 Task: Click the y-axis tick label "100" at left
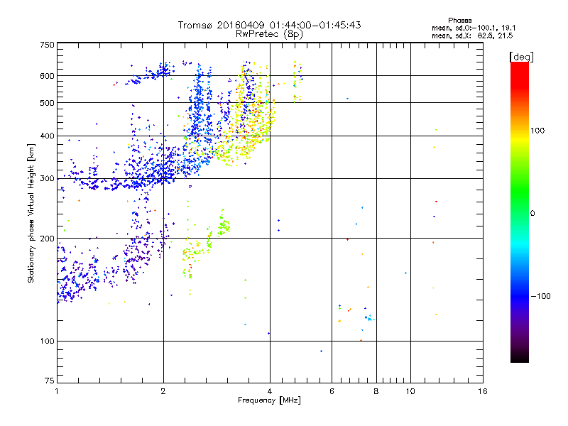[x=47, y=342]
